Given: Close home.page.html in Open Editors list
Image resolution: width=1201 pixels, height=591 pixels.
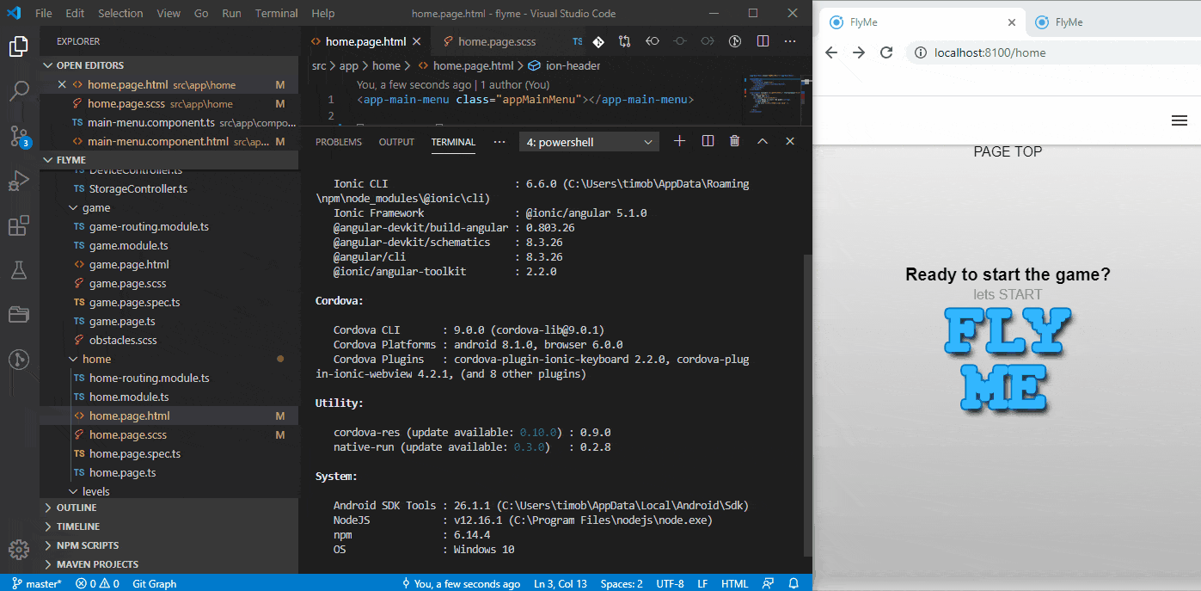Looking at the screenshot, I should tap(62, 84).
